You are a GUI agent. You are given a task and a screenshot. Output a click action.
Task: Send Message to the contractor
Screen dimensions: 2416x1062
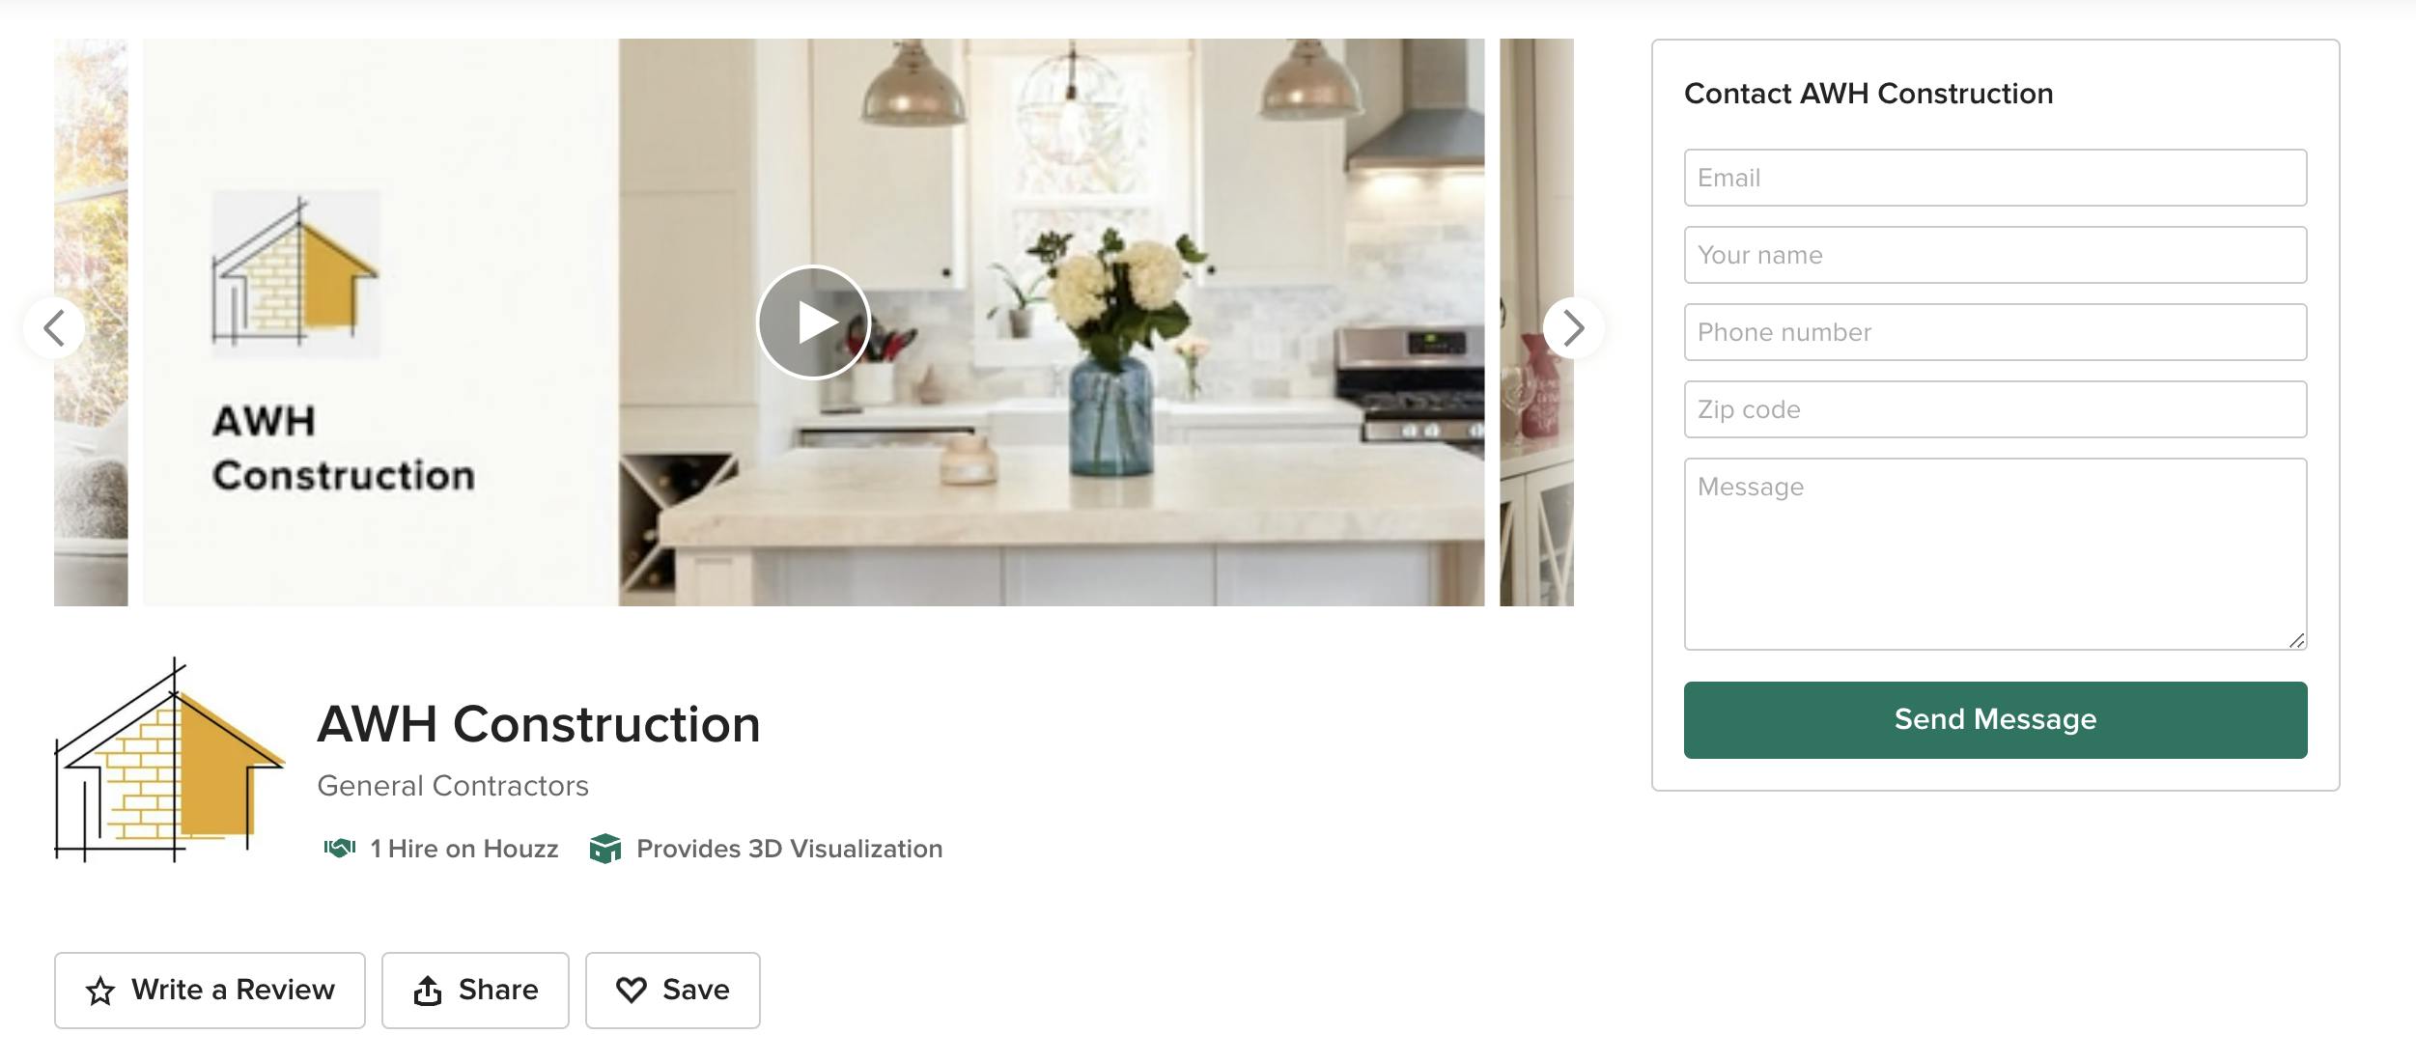pyautogui.click(x=1995, y=720)
